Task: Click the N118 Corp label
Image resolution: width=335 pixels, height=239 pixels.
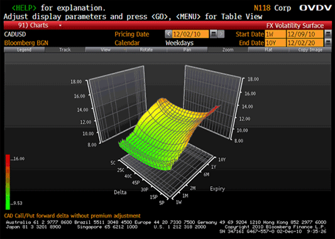Action: (x=272, y=8)
